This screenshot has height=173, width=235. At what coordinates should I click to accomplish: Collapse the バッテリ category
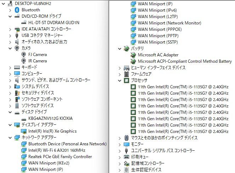point(119,49)
